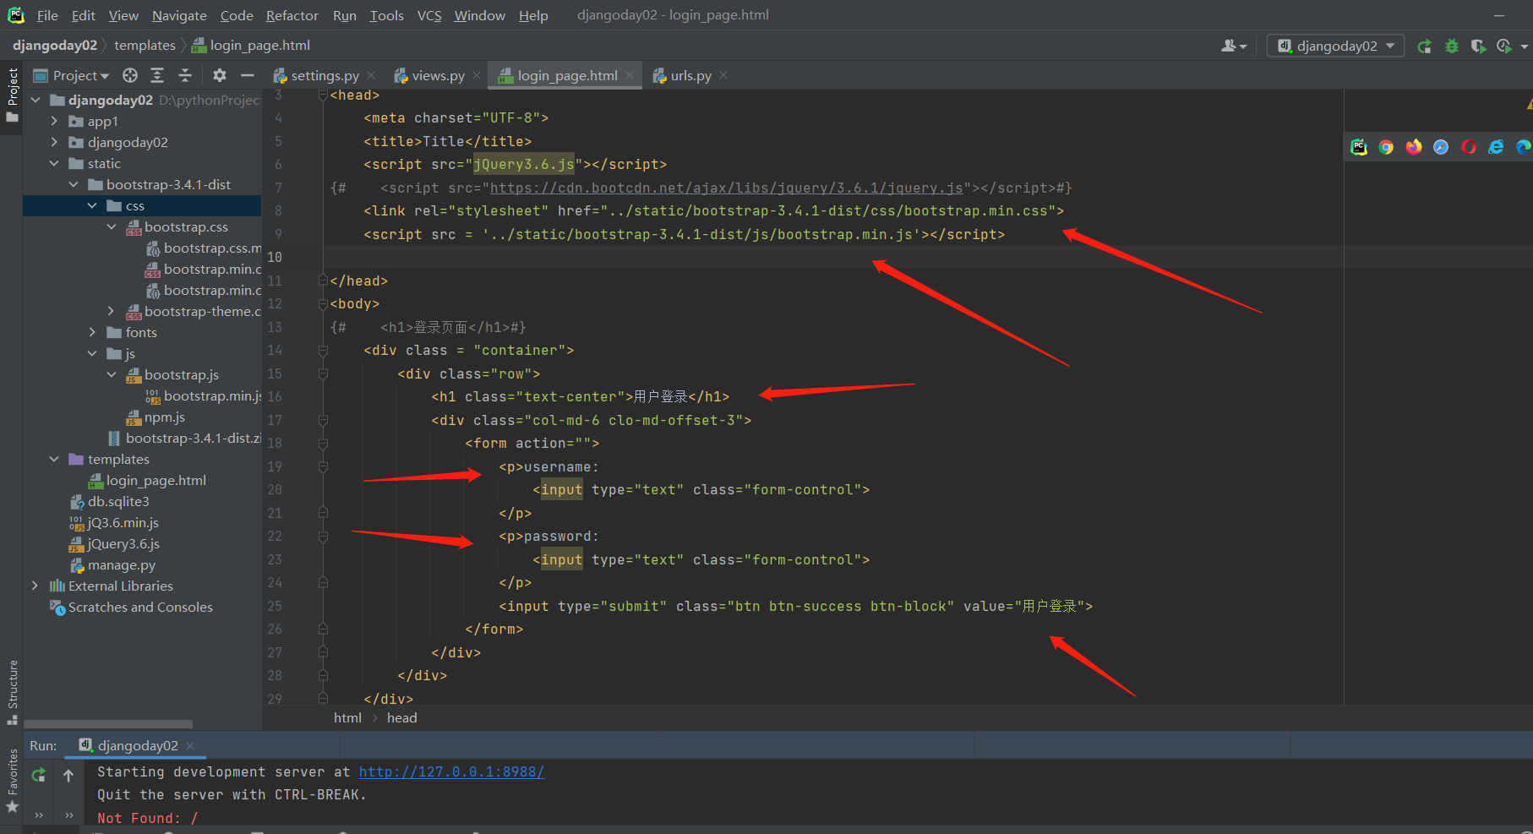Open the Favorites tool window
The width and height of the screenshot is (1533, 834).
tap(12, 781)
